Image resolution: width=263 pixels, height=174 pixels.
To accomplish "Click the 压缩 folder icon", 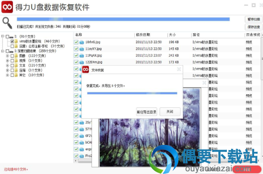I will [16, 70].
